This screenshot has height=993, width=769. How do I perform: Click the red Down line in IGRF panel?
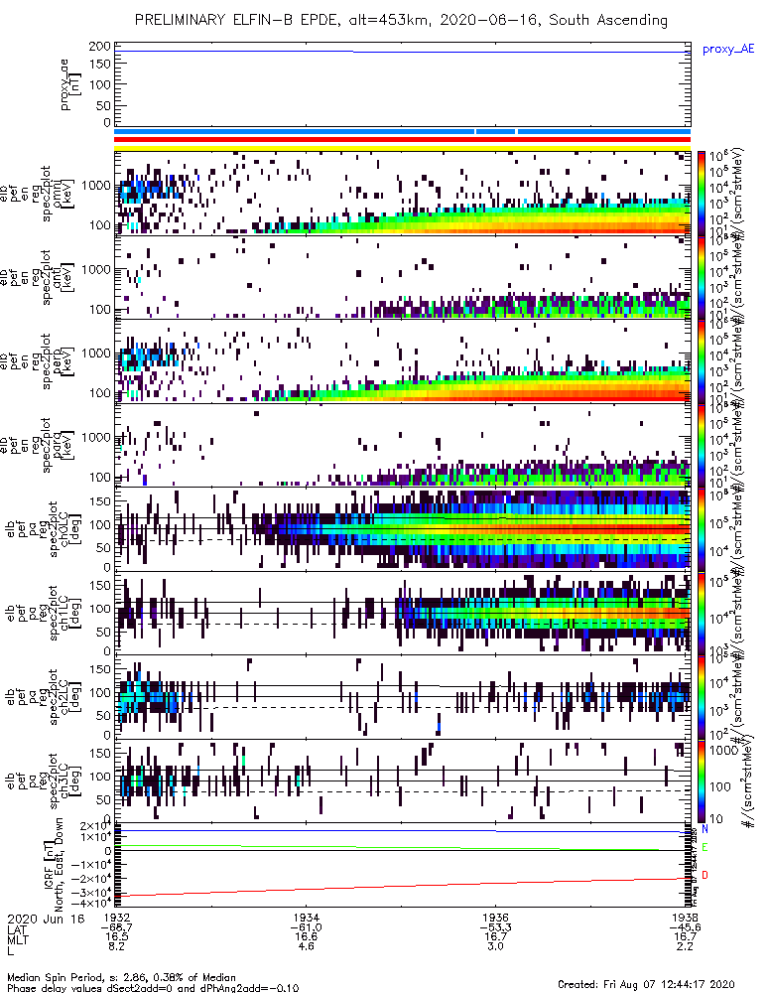403,887
